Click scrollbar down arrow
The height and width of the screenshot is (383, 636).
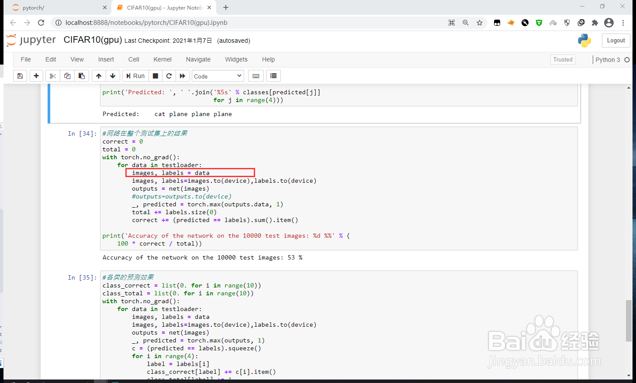click(629, 375)
